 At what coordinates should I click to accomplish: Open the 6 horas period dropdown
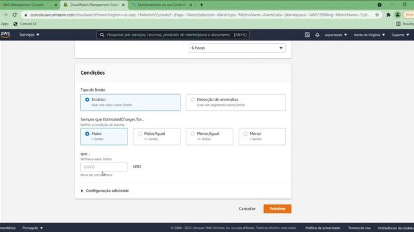tap(237, 48)
